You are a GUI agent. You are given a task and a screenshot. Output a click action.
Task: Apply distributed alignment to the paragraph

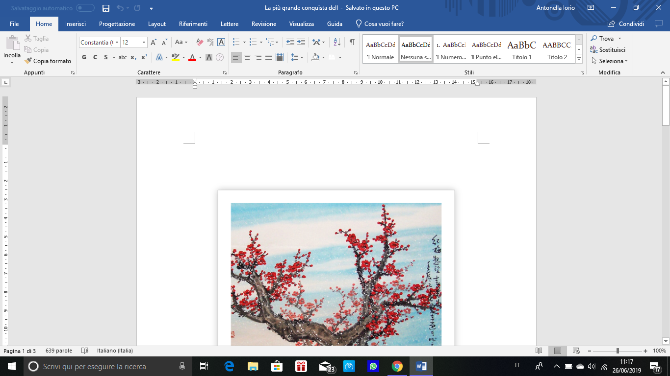[280, 57]
